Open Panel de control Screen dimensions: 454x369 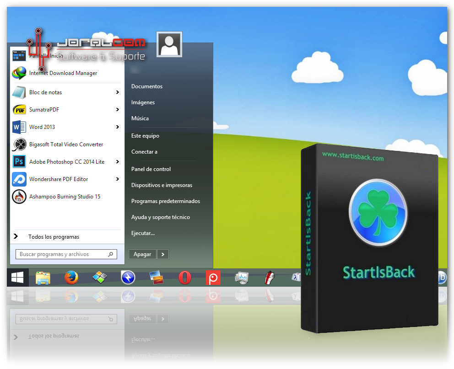click(151, 169)
